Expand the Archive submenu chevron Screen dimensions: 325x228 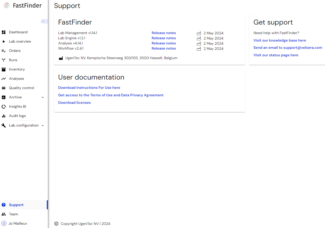point(43,97)
